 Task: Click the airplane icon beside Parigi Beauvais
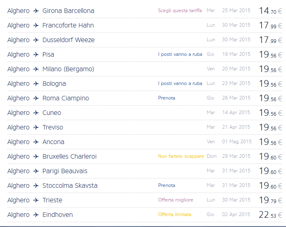coord(36,171)
